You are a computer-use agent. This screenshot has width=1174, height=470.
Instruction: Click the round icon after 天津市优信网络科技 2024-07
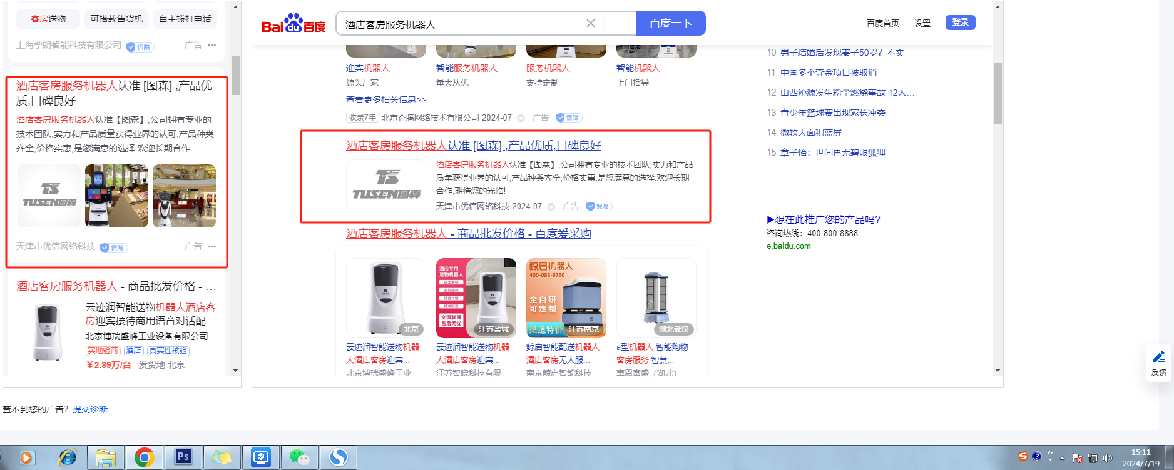click(551, 207)
